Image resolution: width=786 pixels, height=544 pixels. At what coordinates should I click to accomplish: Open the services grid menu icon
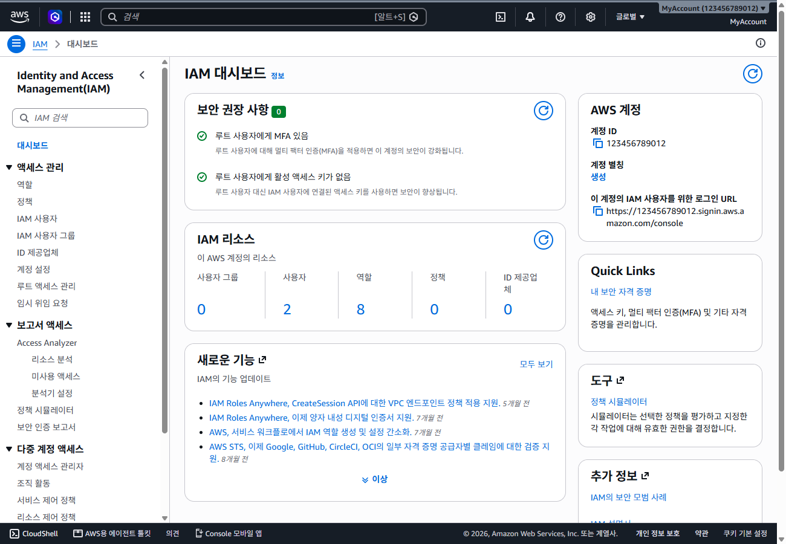85,17
